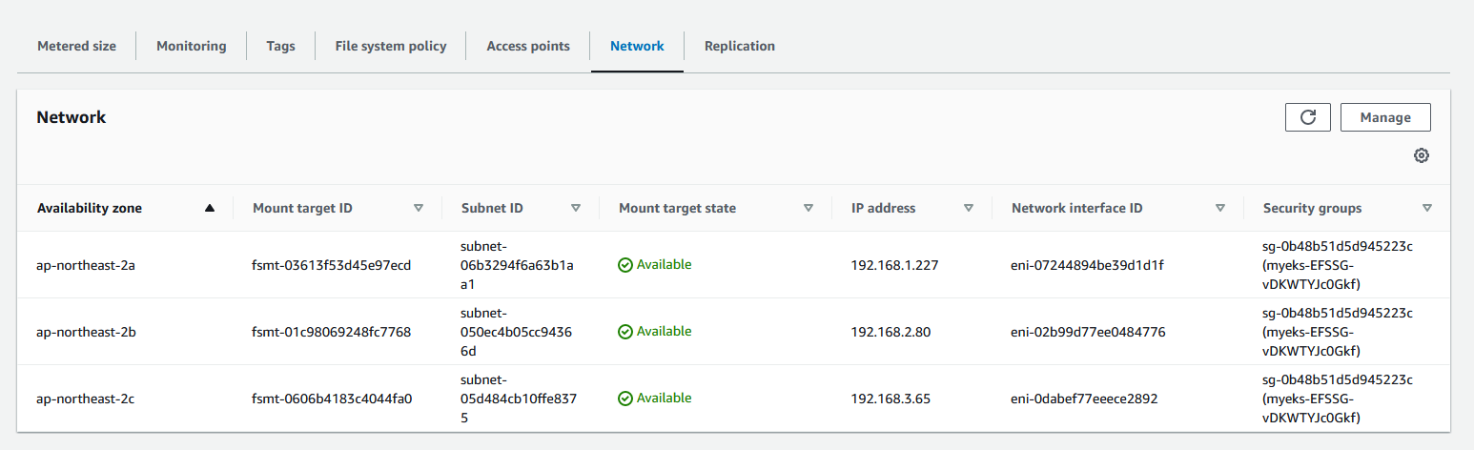Open the Monitoring tab
The width and height of the screenshot is (1474, 450).
click(191, 46)
